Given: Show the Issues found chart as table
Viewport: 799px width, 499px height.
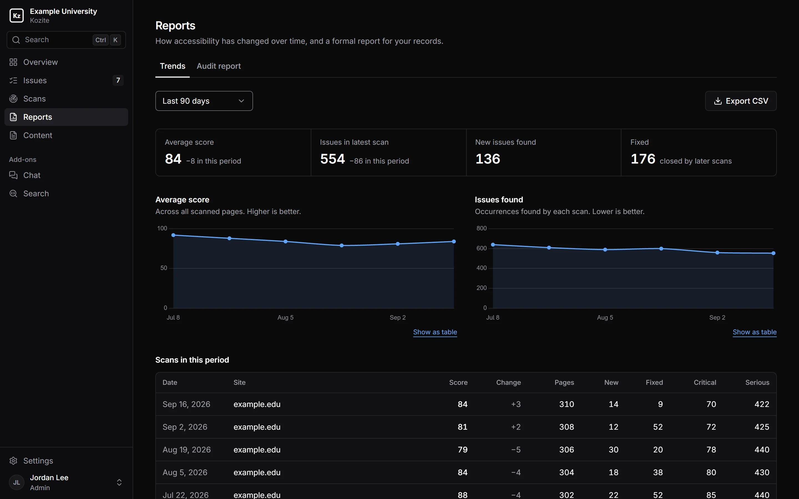Looking at the screenshot, I should pyautogui.click(x=754, y=332).
